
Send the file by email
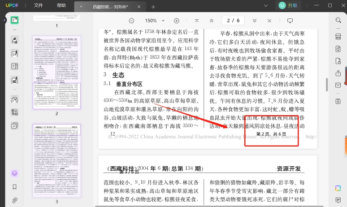tap(338, 85)
